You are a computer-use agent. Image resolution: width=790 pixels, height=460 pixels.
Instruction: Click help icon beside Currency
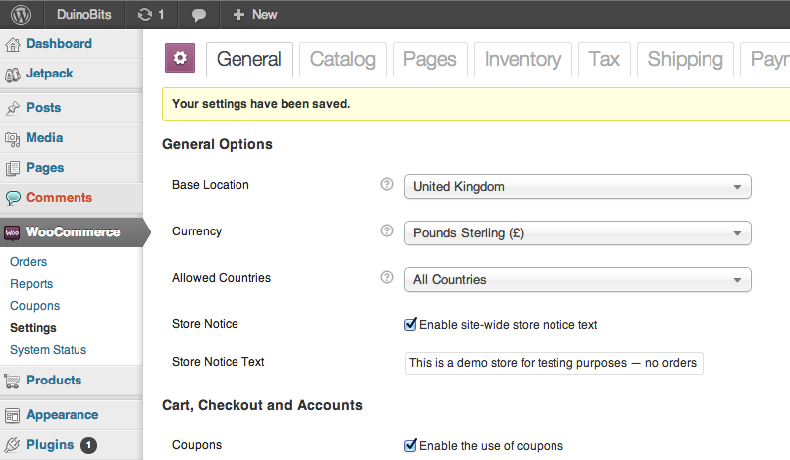(x=387, y=231)
